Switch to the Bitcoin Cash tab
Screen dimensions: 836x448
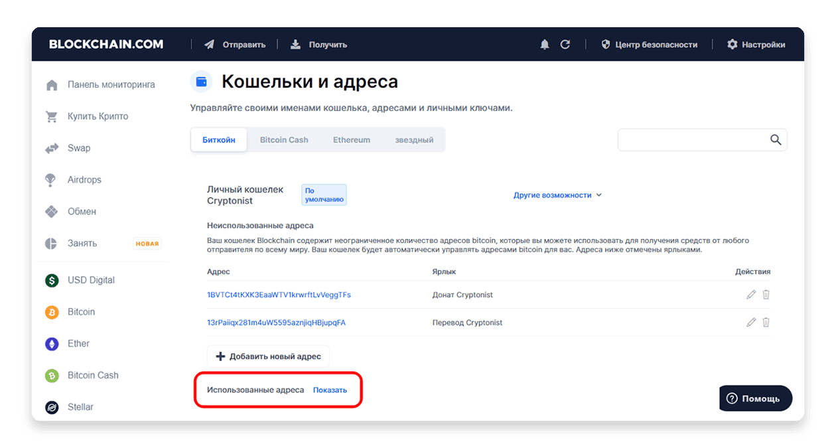(x=284, y=140)
